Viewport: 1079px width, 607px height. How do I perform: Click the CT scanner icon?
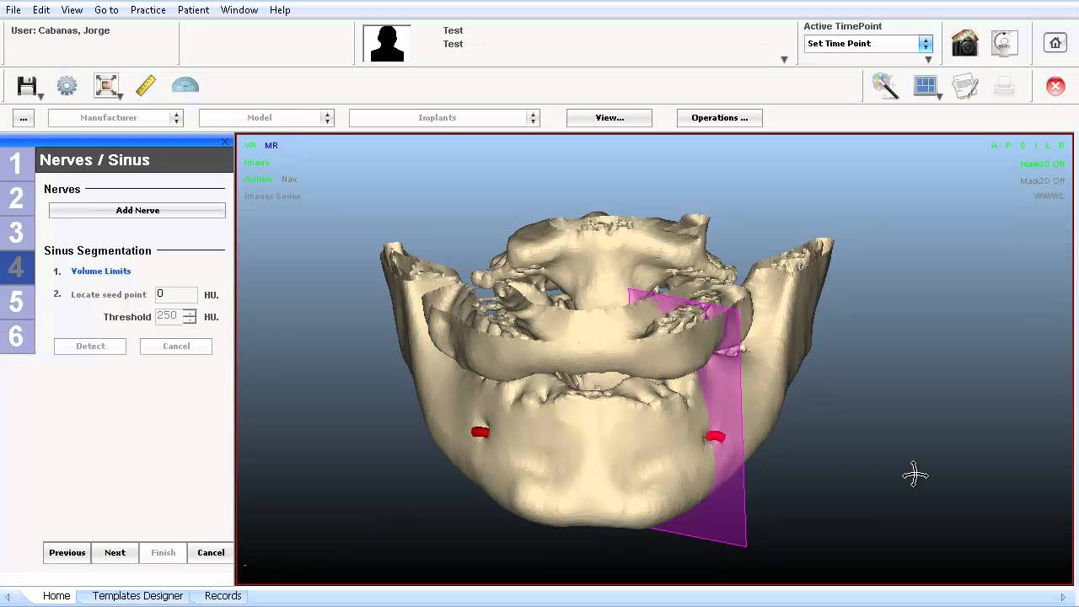pos(1004,44)
